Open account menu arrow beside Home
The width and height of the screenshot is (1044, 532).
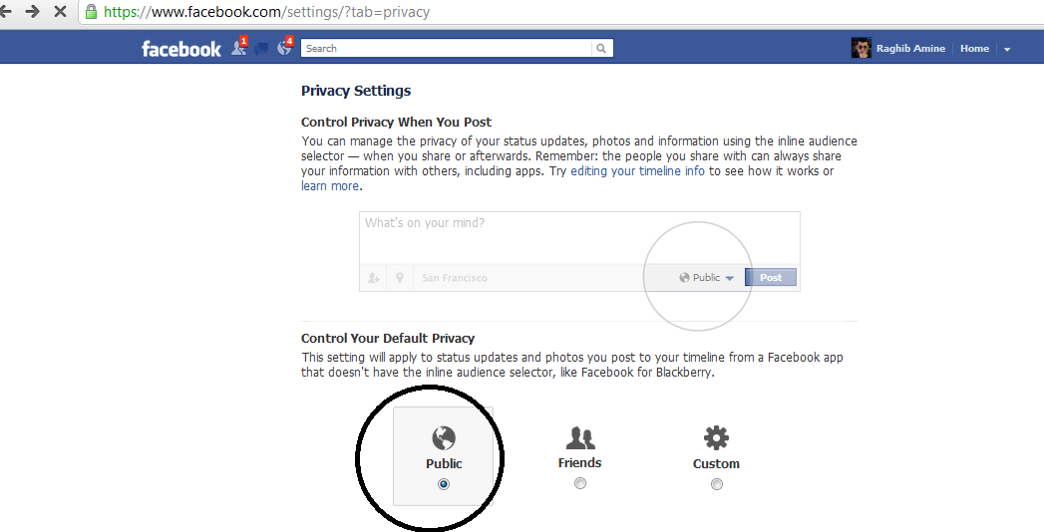point(1007,49)
